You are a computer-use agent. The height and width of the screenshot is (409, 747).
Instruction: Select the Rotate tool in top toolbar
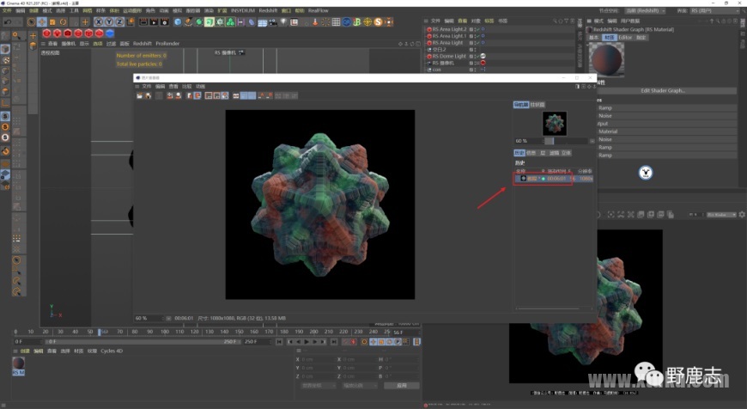click(63, 22)
